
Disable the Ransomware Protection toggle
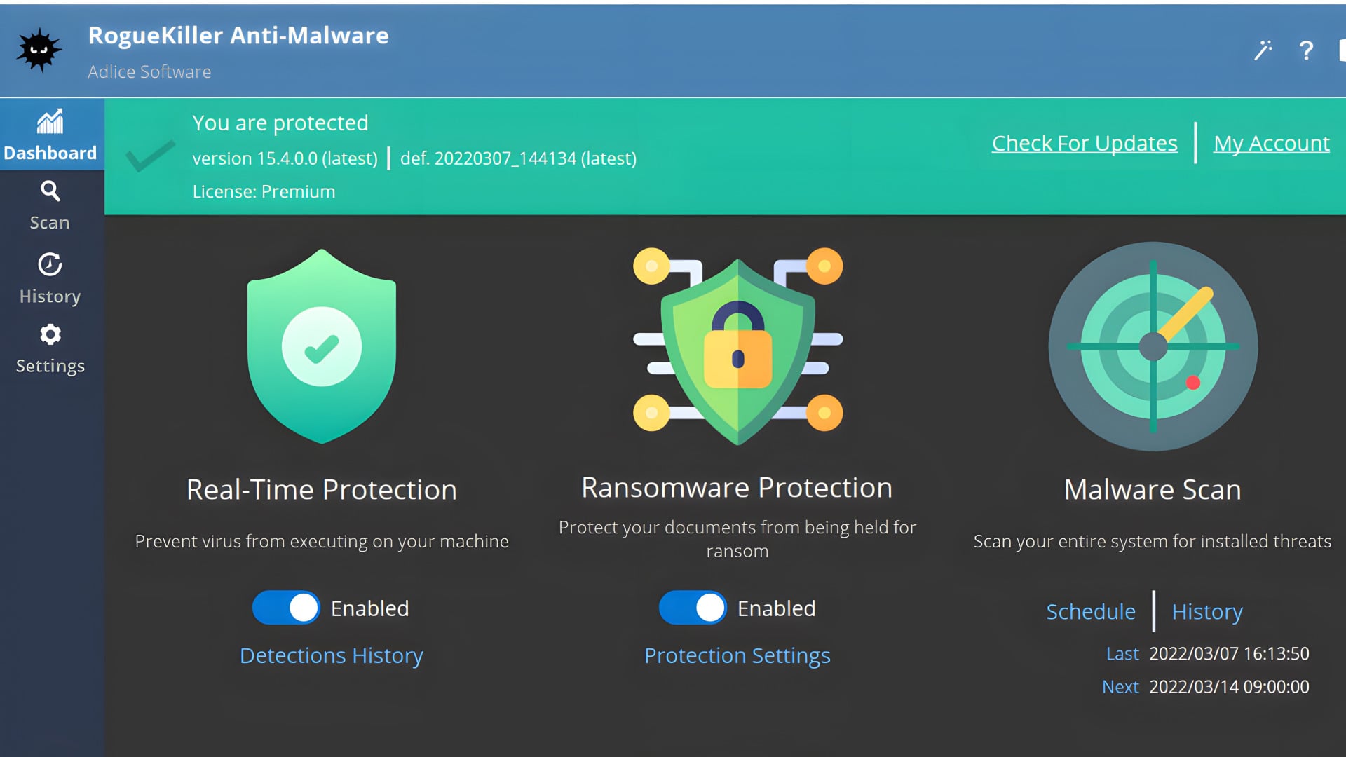(693, 608)
